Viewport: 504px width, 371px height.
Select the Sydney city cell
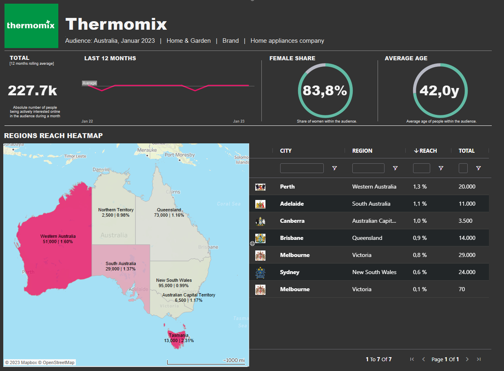290,272
